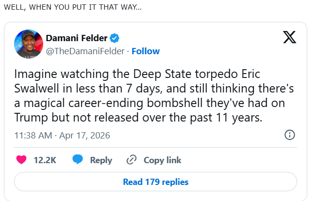Open the X logo in tweet corner
The width and height of the screenshot is (333, 214).
tap(289, 38)
